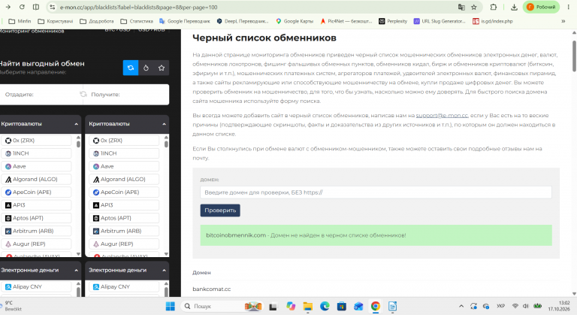Open URL Slug Generator bookmark
577x315 pixels.
440,21
